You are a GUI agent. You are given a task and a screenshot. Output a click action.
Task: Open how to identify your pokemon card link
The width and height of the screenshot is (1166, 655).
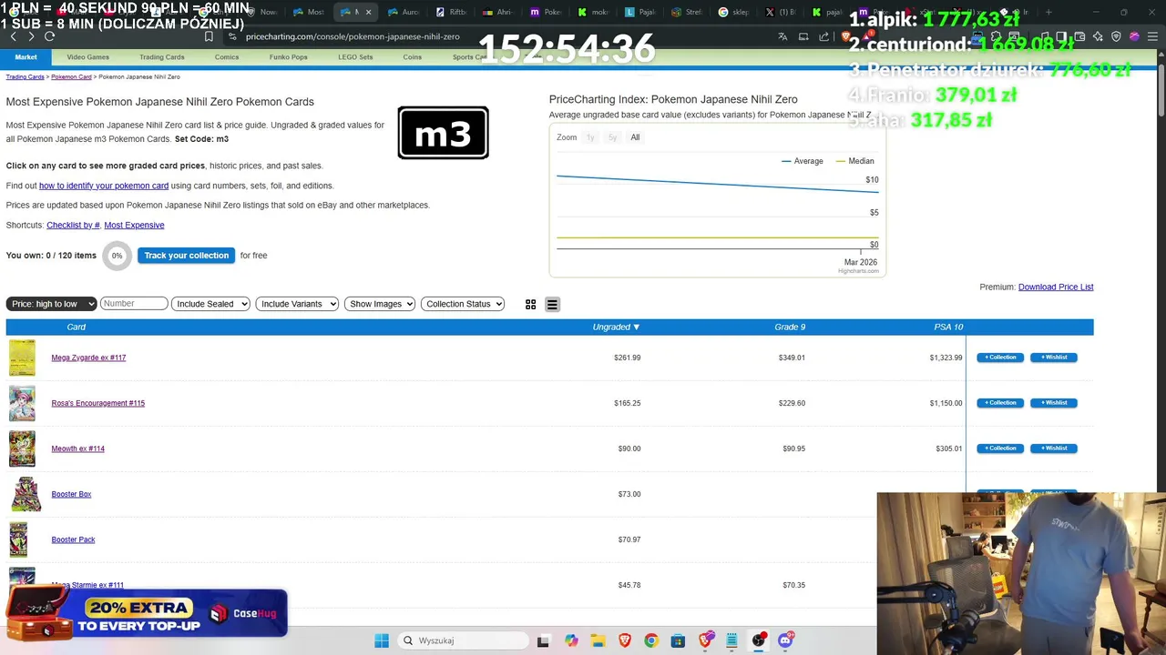(x=104, y=186)
